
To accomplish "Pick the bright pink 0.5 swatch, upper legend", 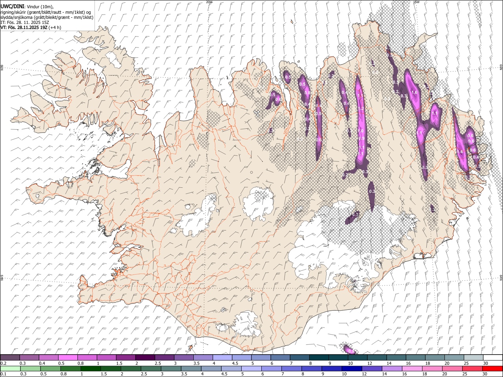I will point(68,358).
